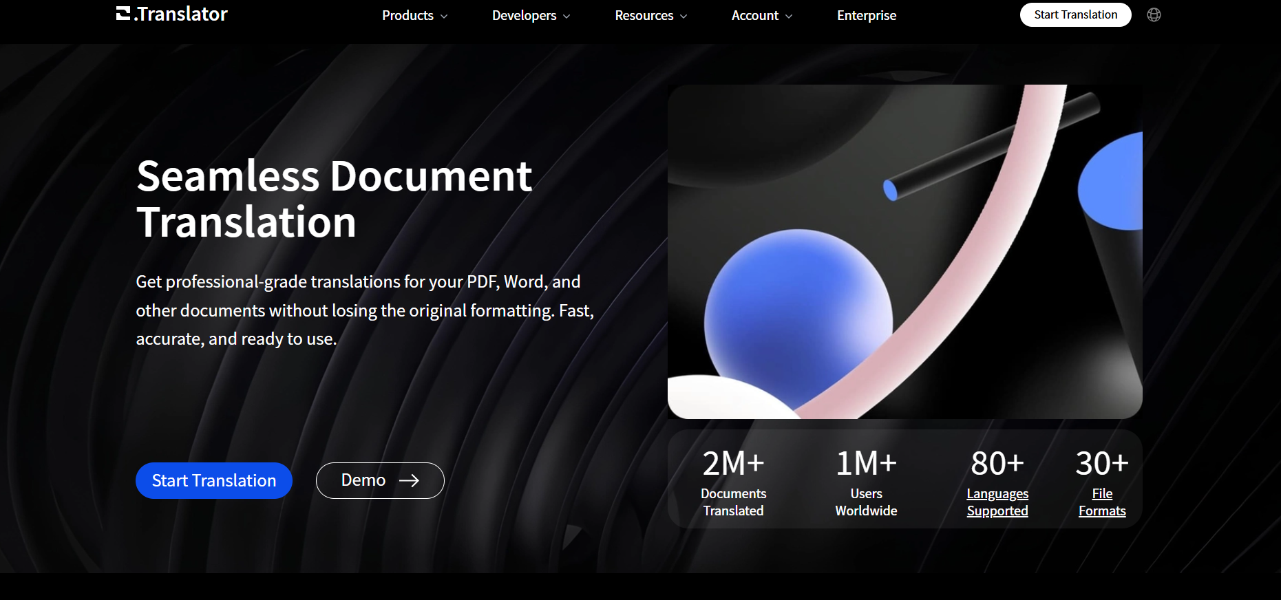
Task: Click the 'Get professional-grade translations' paragraph
Action: [x=365, y=310]
